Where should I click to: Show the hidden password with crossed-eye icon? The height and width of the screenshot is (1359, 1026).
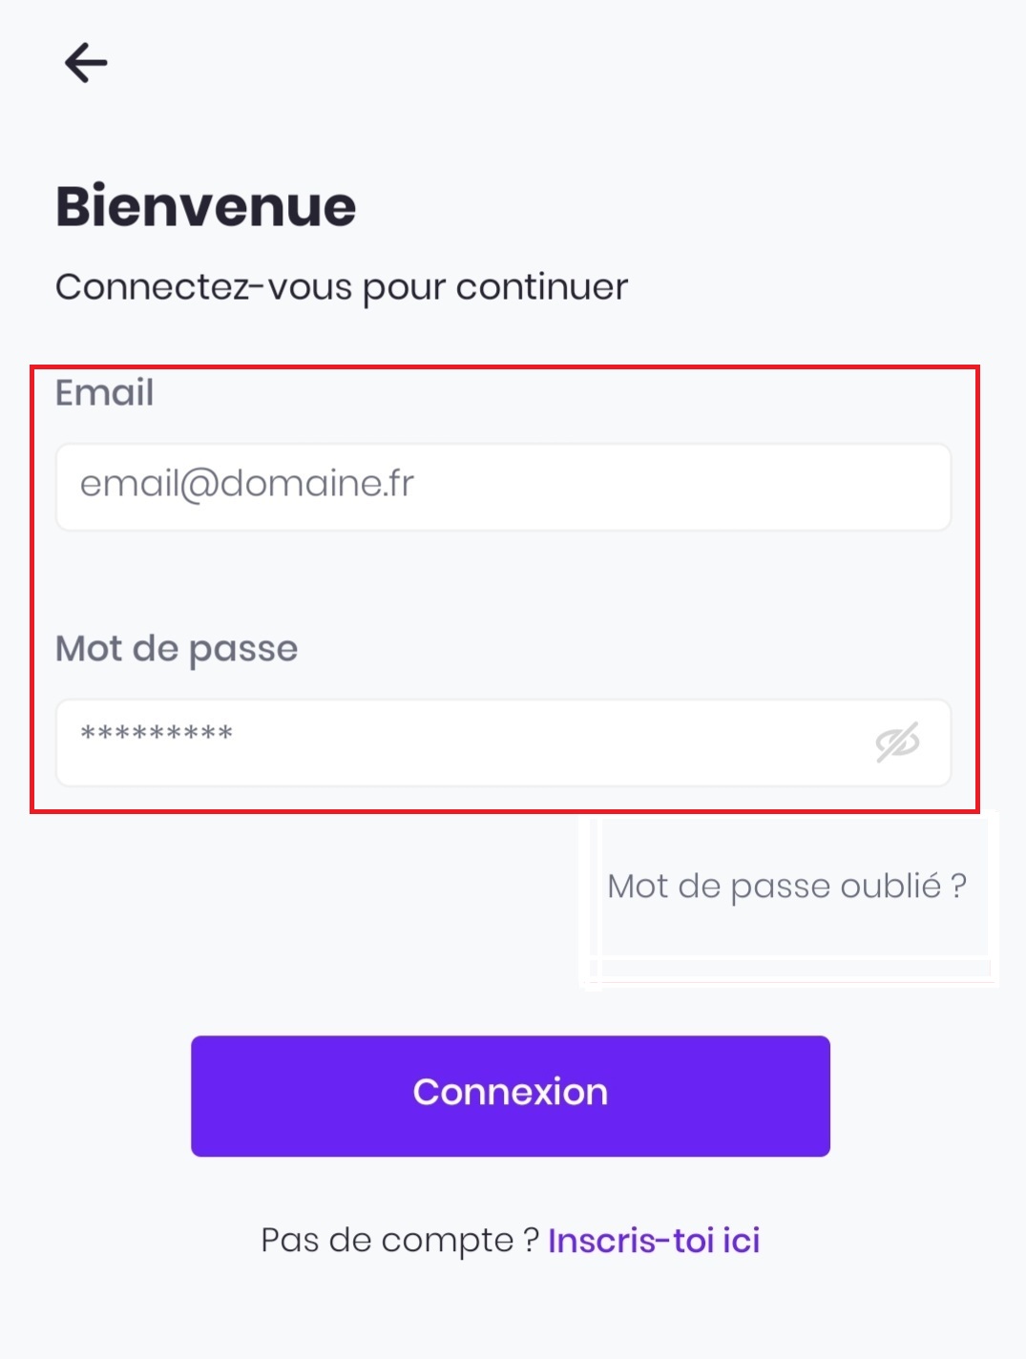[x=897, y=742]
